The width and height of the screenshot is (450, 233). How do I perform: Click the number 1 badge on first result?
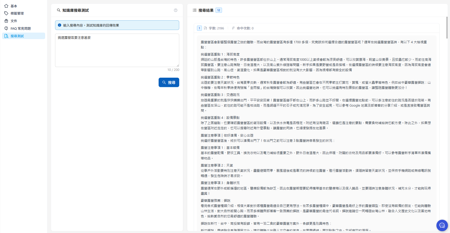tap(199, 28)
